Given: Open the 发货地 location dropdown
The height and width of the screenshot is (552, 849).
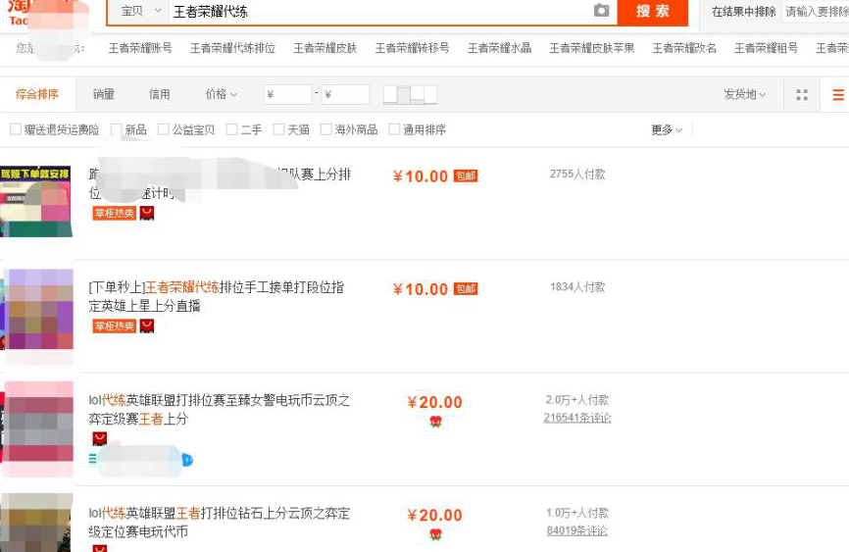Looking at the screenshot, I should click(744, 94).
